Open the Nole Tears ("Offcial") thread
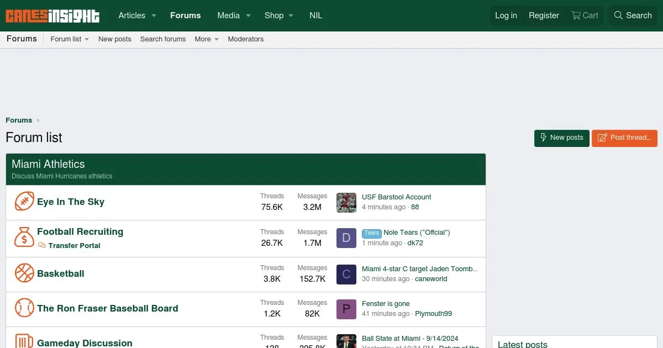This screenshot has height=348, width=663. click(x=417, y=233)
